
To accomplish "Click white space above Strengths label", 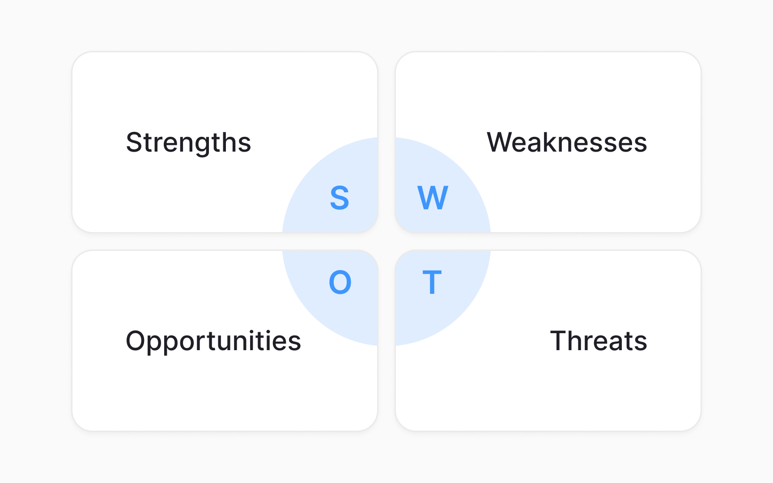I will (x=188, y=89).
